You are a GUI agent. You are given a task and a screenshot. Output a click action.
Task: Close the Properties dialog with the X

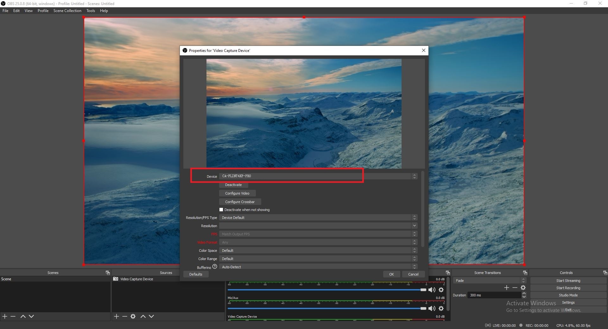[424, 50]
